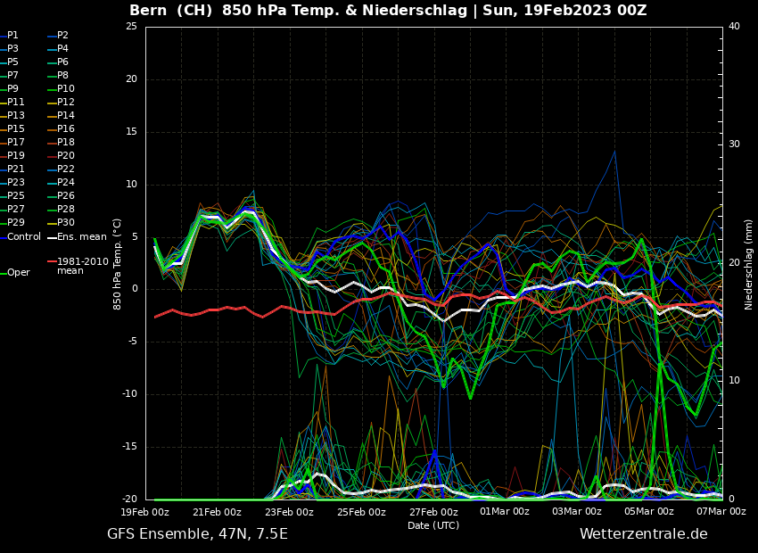The height and width of the screenshot is (553, 758).
Task: Click the 1981-2010 mean legend entry
Action: [x=78, y=266]
